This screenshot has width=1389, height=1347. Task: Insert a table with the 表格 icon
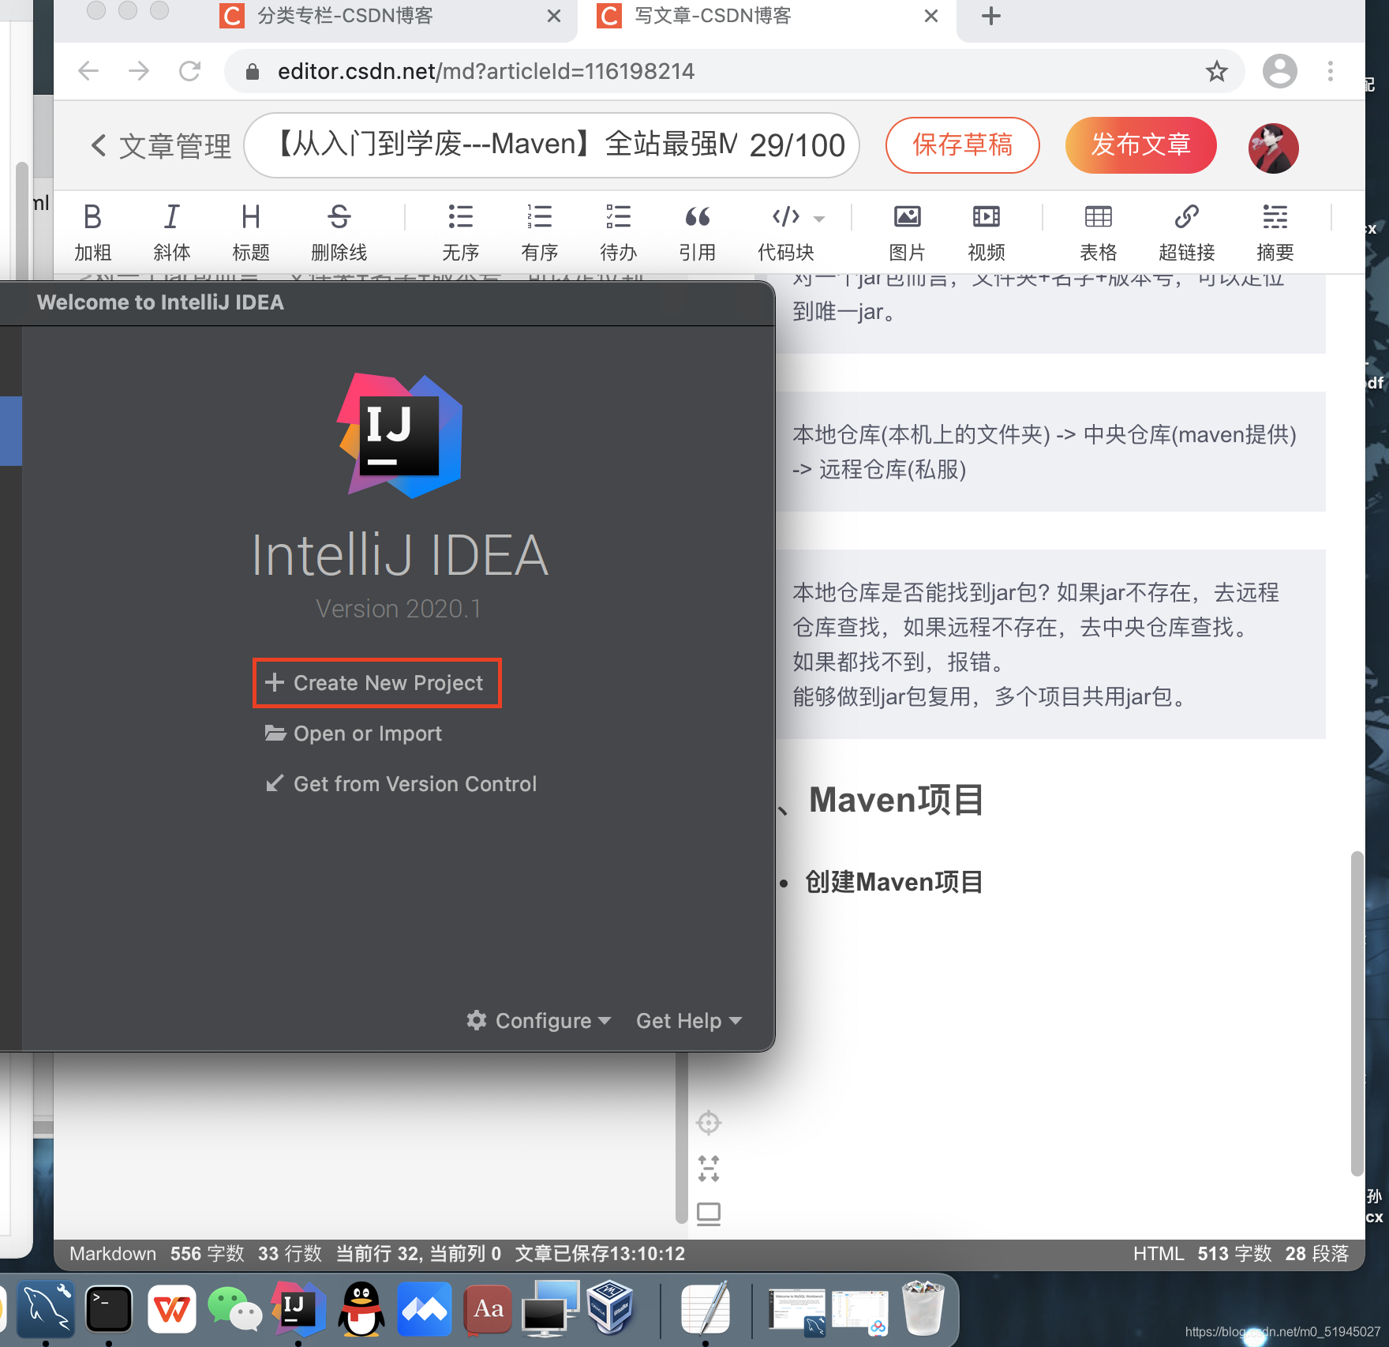coord(1098,231)
